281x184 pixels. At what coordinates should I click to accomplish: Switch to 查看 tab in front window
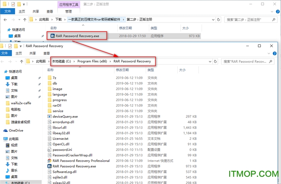coord(47,53)
